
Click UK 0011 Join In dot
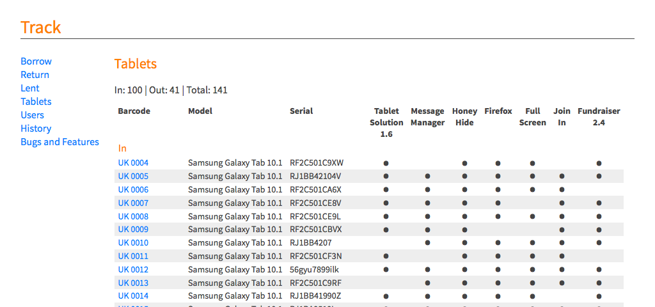(x=562, y=256)
